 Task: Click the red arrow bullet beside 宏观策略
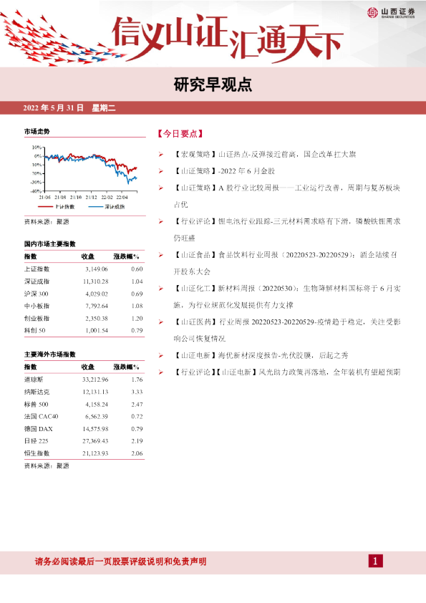click(160, 155)
